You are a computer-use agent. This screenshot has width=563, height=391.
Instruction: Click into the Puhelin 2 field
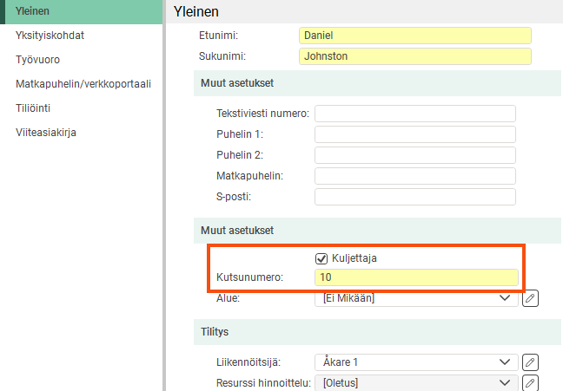tap(414, 155)
